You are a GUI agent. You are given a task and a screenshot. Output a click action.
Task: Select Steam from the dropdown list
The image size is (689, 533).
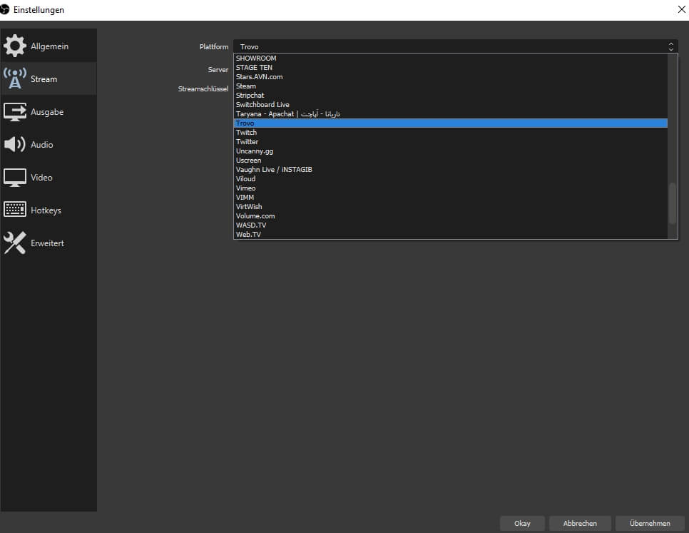pyautogui.click(x=246, y=86)
